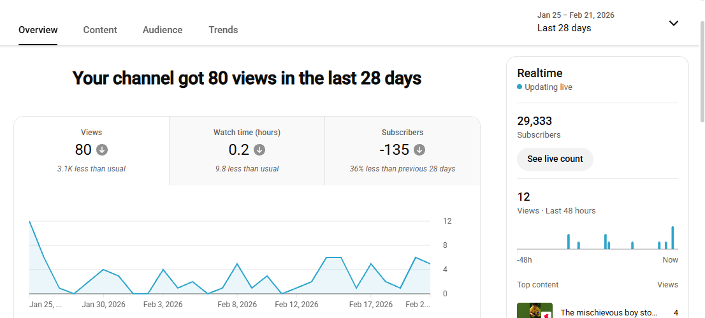705x318 pixels.
Task: Click the down arrow icon beside Watch time 0.2
Action: [259, 150]
